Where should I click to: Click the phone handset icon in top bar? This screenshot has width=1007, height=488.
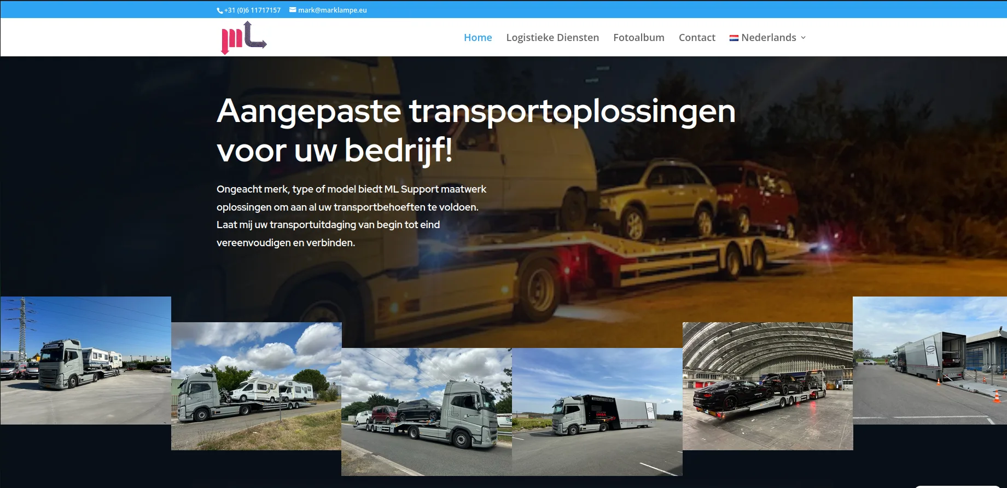click(x=220, y=10)
